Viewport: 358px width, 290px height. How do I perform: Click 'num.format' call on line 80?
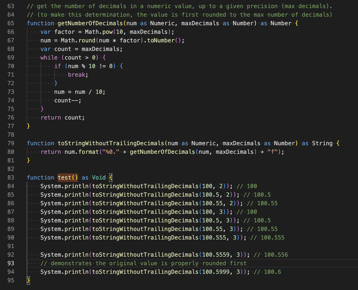tap(82, 152)
